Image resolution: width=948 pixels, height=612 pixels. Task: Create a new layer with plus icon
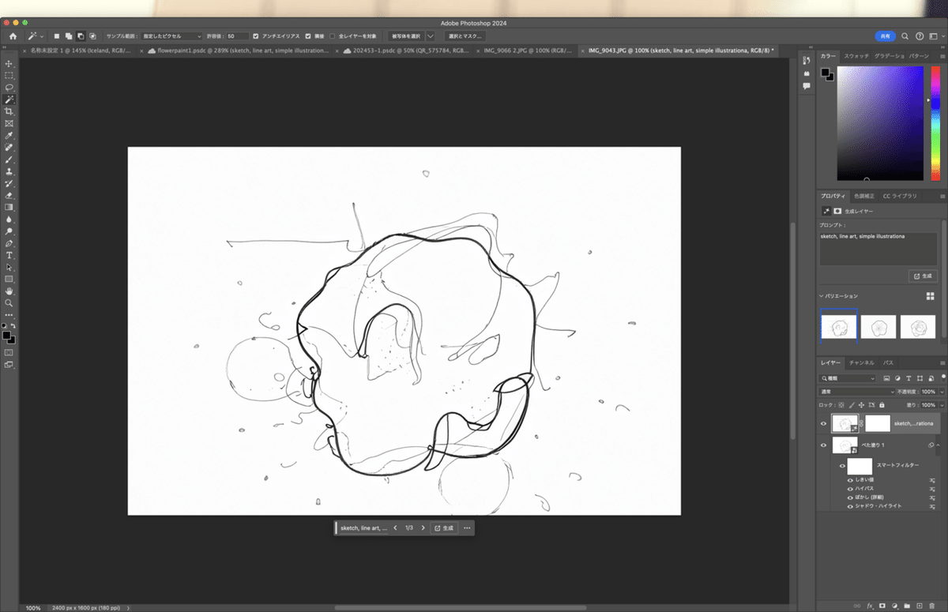920,605
